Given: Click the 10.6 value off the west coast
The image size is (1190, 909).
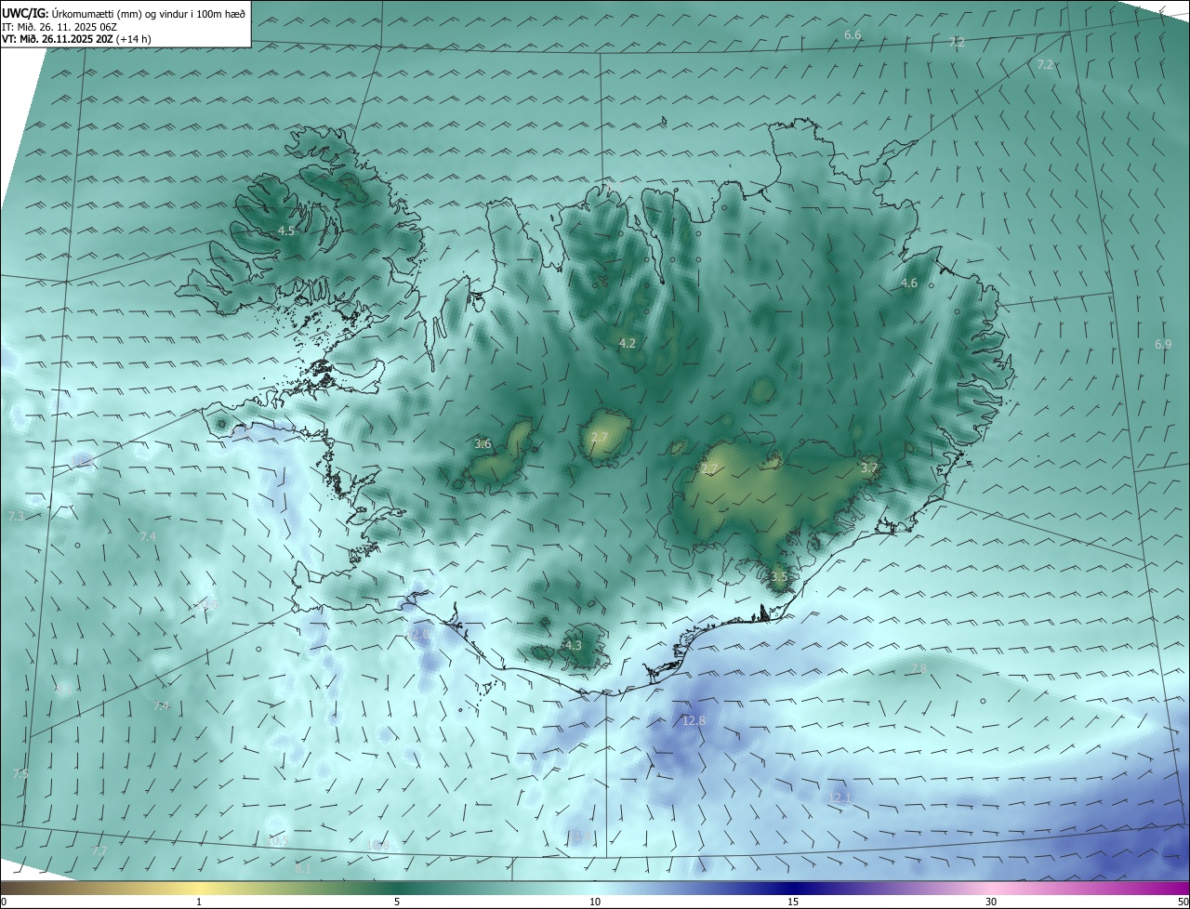Looking at the screenshot, I should click(x=207, y=604).
